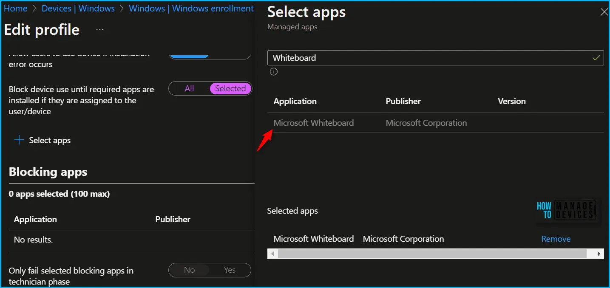Choose Yes for only fail blocking apps
Image resolution: width=610 pixels, height=288 pixels.
pos(230,270)
